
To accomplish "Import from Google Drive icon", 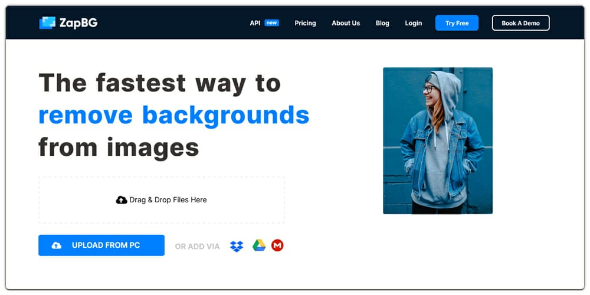I will coord(259,245).
